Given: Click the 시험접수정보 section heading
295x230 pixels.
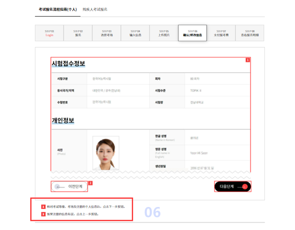Looking at the screenshot, I should pyautogui.click(x=69, y=64).
